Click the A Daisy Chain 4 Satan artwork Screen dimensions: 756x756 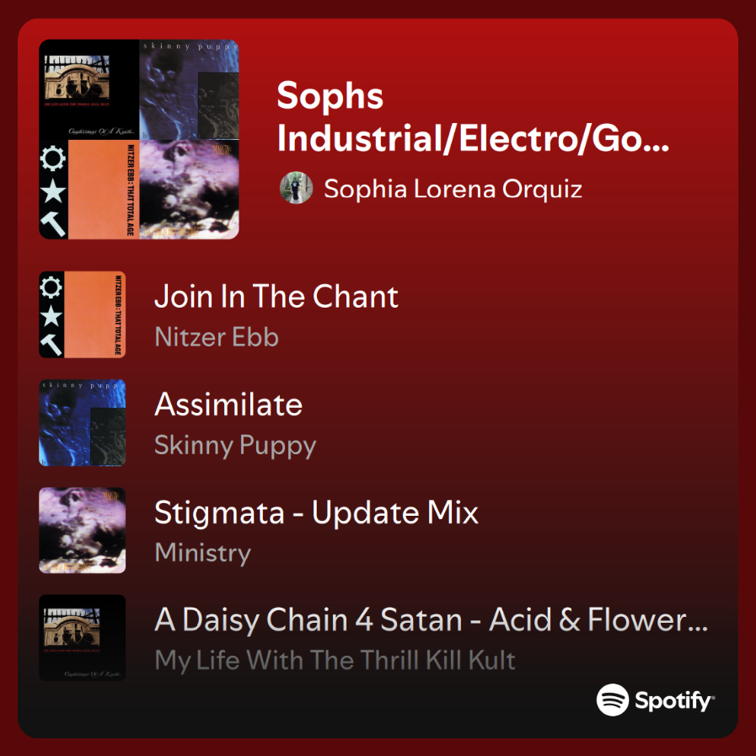[83, 638]
